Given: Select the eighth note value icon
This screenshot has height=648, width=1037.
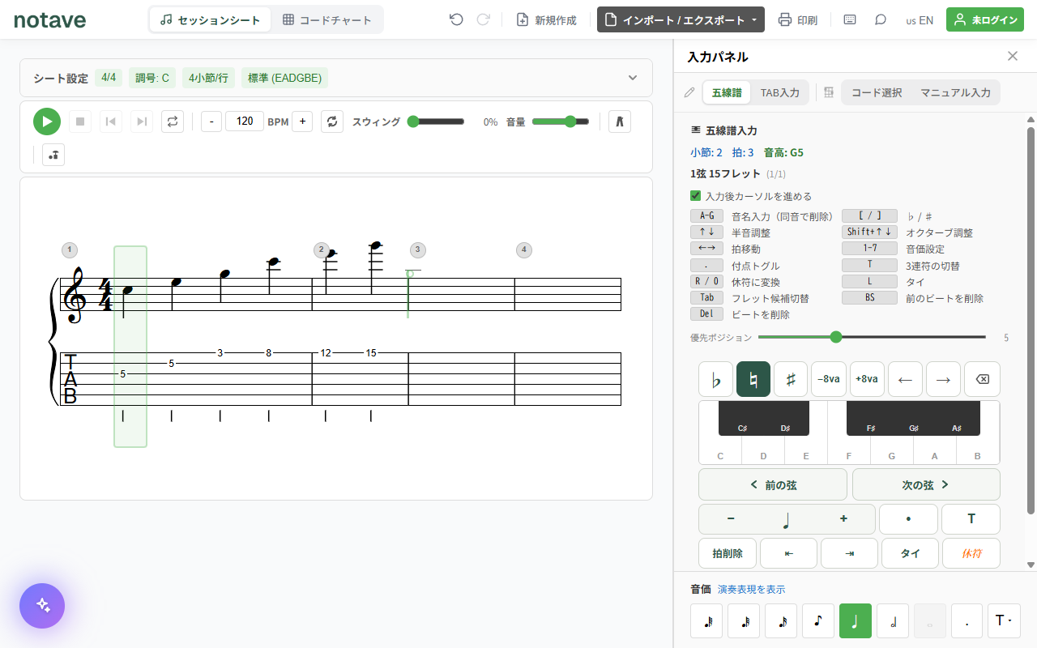Looking at the screenshot, I should coord(818,620).
